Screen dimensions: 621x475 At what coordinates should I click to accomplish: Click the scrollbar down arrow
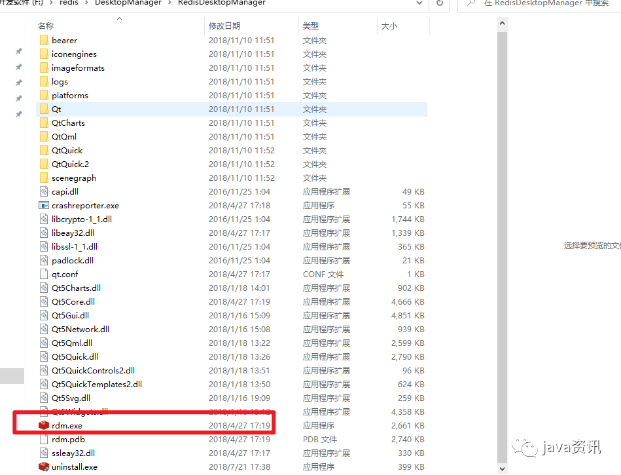tap(502, 468)
